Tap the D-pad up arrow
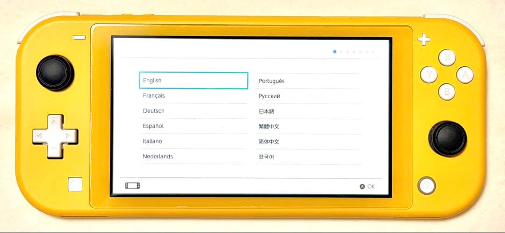 click(x=54, y=122)
